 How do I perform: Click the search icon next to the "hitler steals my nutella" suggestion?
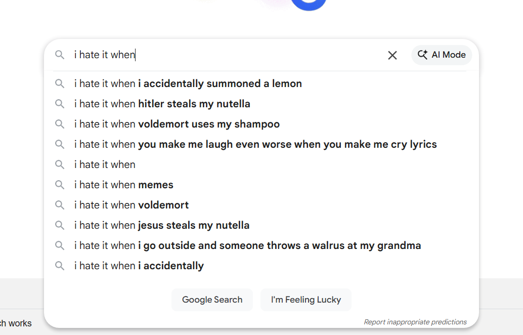(x=60, y=104)
